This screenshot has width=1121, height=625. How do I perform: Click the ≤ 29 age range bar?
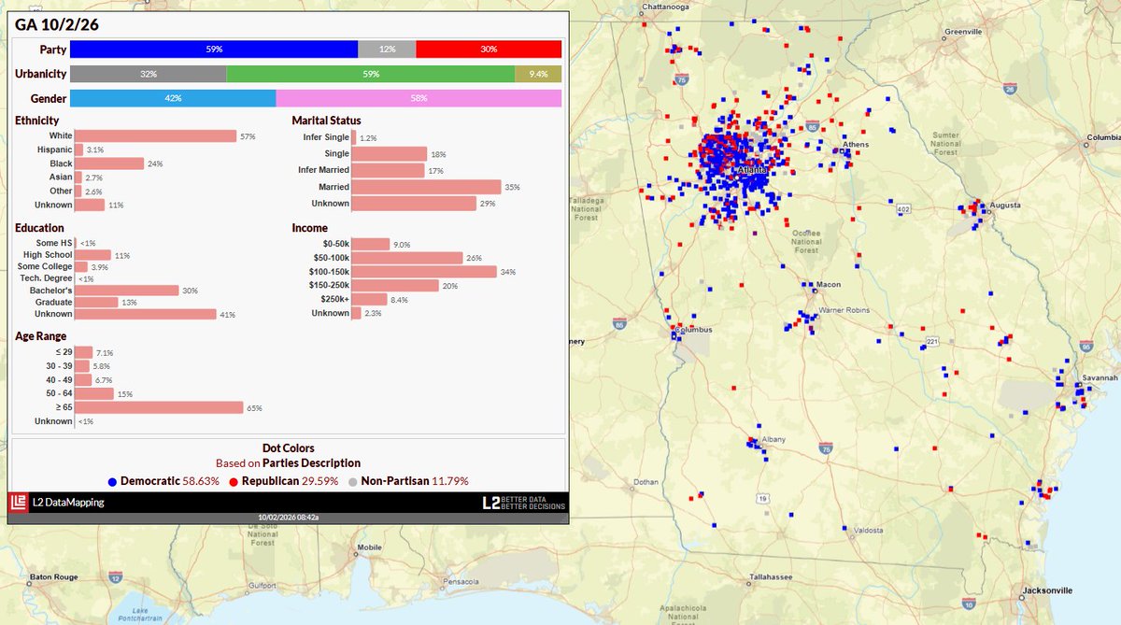pos(84,353)
